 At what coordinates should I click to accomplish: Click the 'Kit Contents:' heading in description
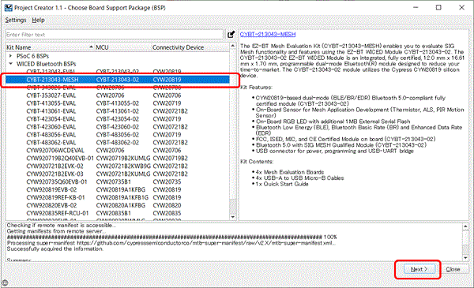[x=257, y=162]
